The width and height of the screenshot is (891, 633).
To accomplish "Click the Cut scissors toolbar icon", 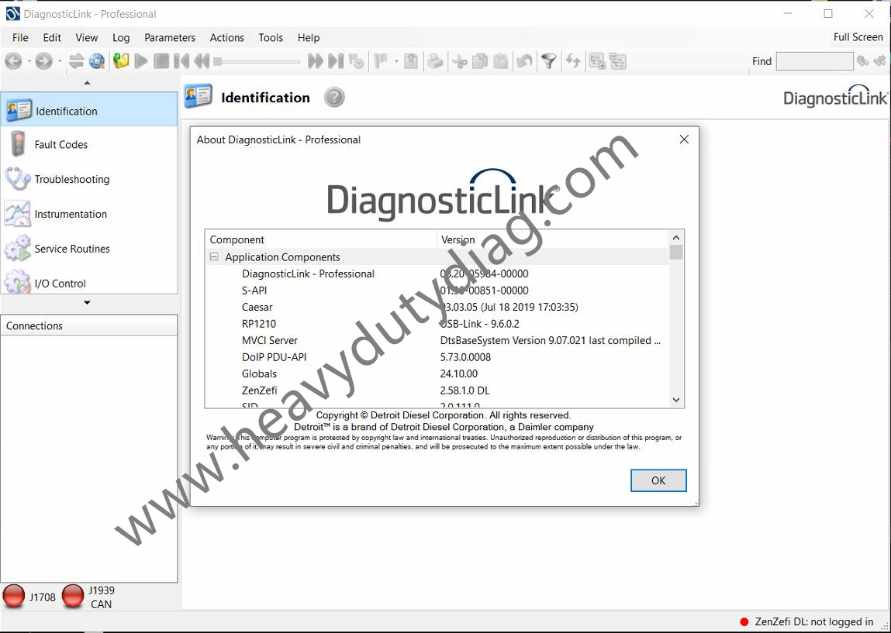I will [460, 61].
